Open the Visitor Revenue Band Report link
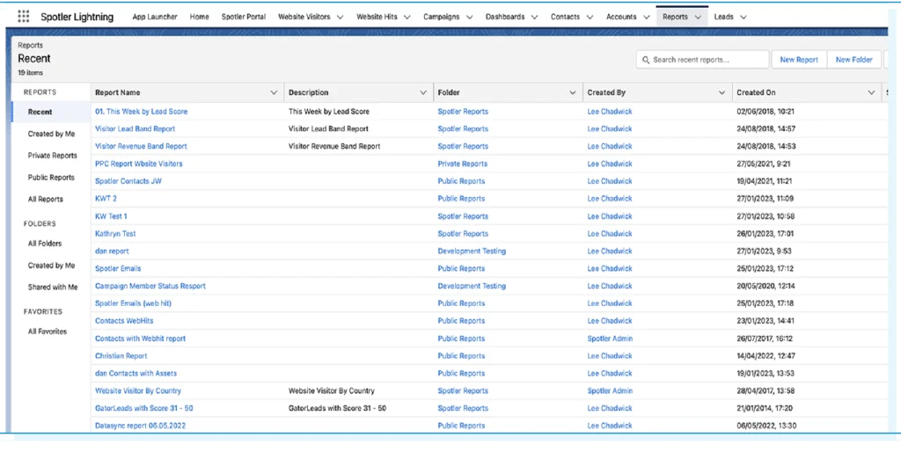901x452 pixels. 141,146
